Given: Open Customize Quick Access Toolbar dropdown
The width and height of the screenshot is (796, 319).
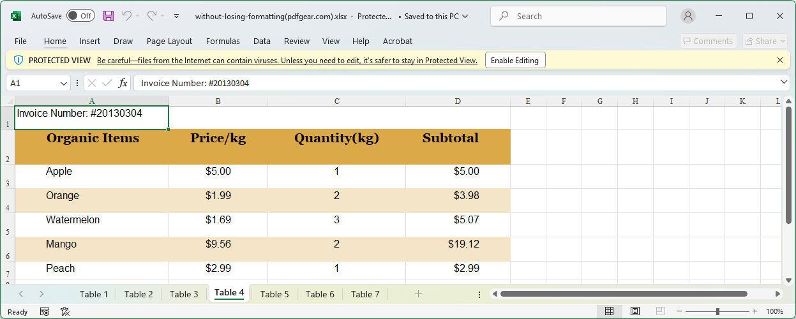Looking at the screenshot, I should [177, 16].
